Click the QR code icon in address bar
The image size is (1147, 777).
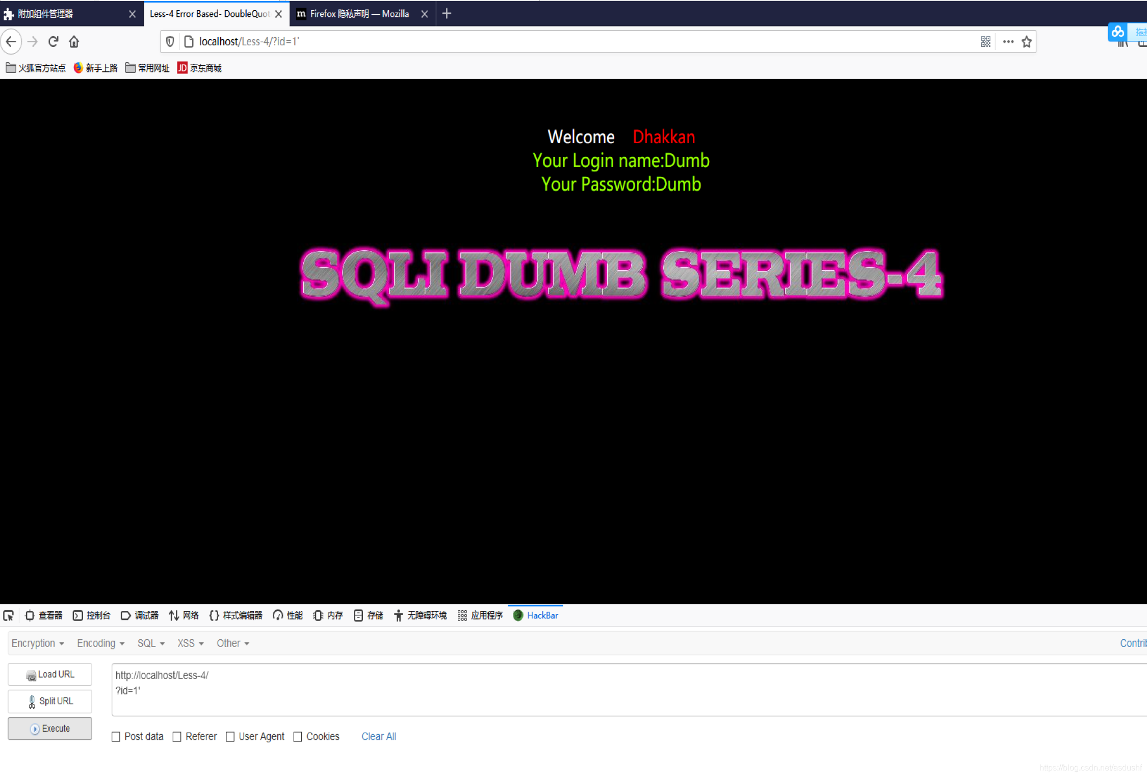point(985,42)
